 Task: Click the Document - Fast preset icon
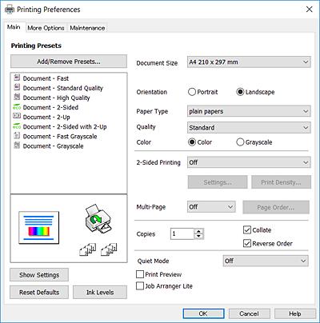pos(17,78)
